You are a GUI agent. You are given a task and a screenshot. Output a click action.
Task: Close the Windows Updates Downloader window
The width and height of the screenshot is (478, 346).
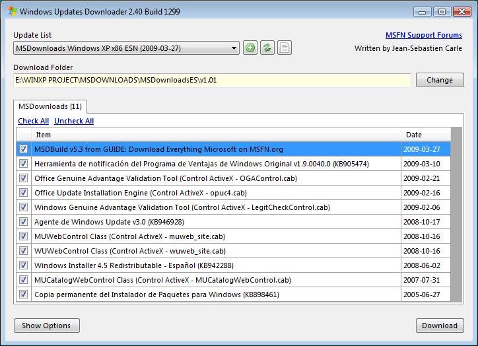462,12
